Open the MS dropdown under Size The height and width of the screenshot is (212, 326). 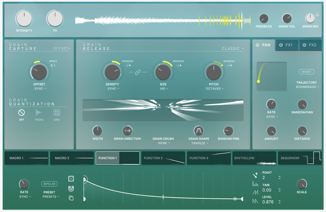164,89
